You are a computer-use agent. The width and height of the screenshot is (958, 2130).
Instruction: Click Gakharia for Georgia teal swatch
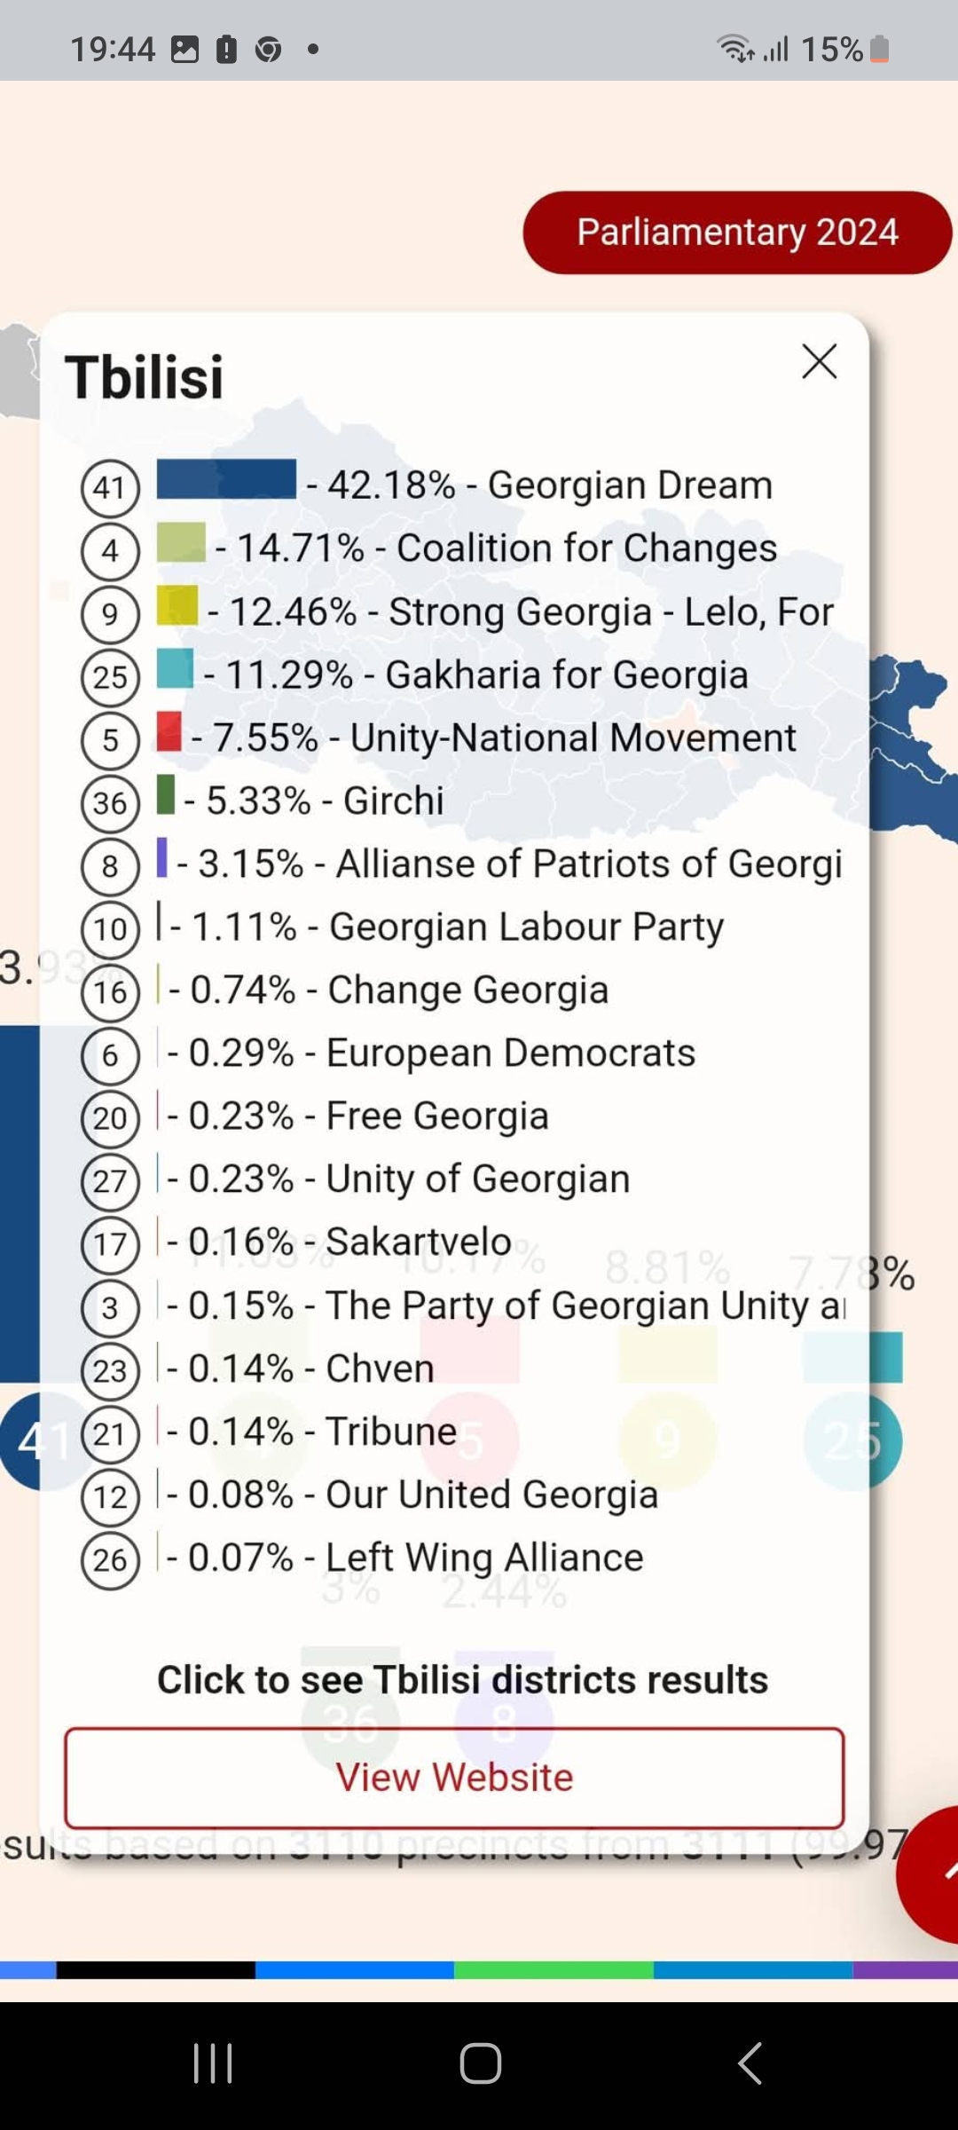pos(175,668)
